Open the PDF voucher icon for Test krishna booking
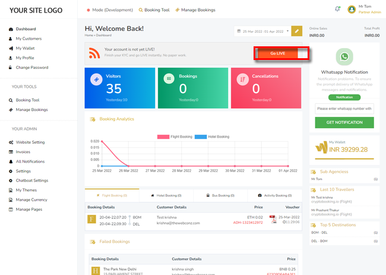The width and height of the screenshot is (386, 275). pos(273,219)
